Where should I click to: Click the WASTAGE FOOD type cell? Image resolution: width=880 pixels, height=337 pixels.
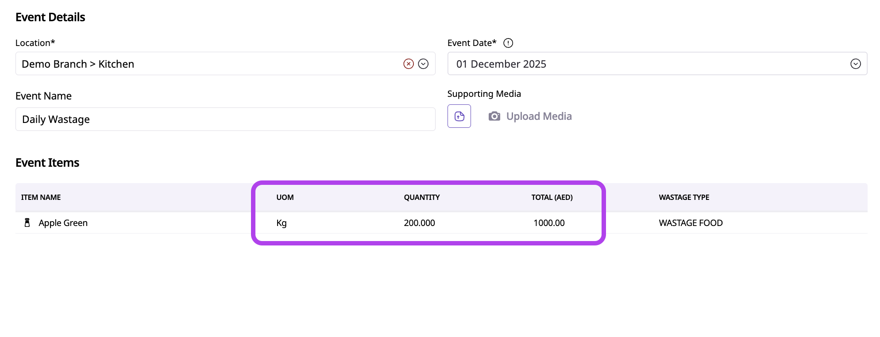[690, 223]
